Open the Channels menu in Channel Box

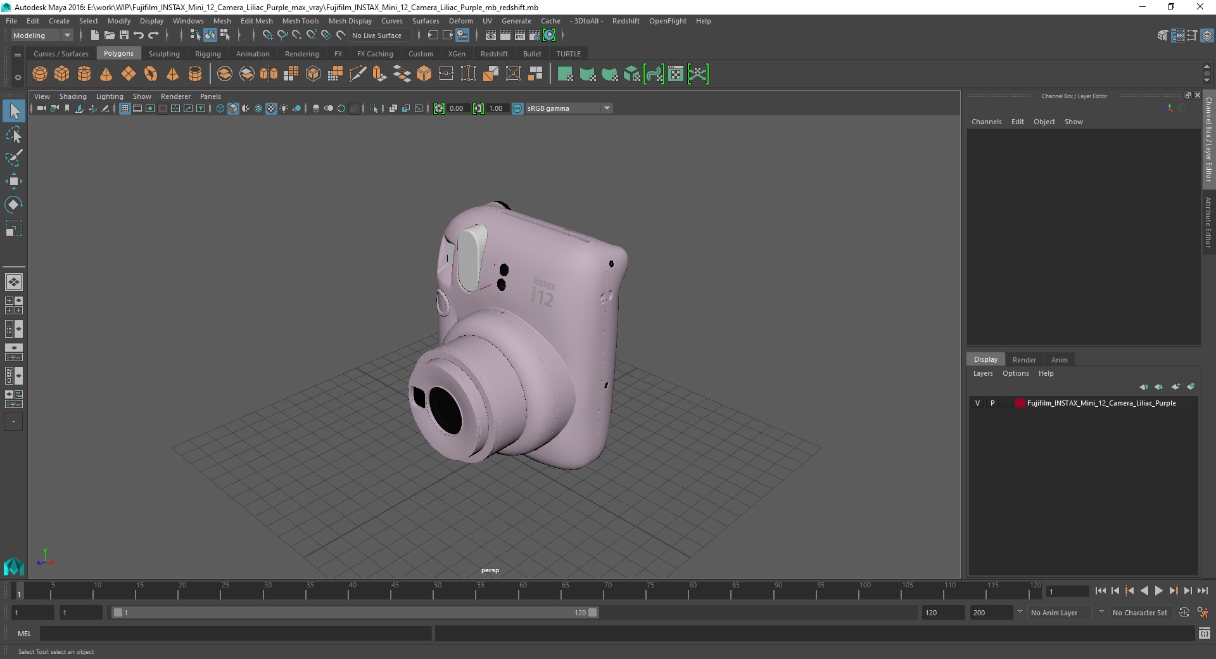[986, 122]
